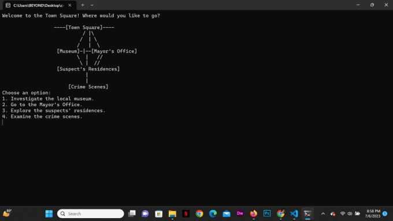This screenshot has height=221, width=393.
Task: Launch the Chat (Teams) app from taskbar
Action: pos(145,213)
